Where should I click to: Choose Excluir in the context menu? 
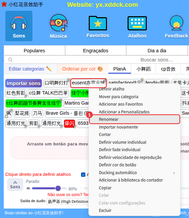pyautogui.click(x=134, y=211)
